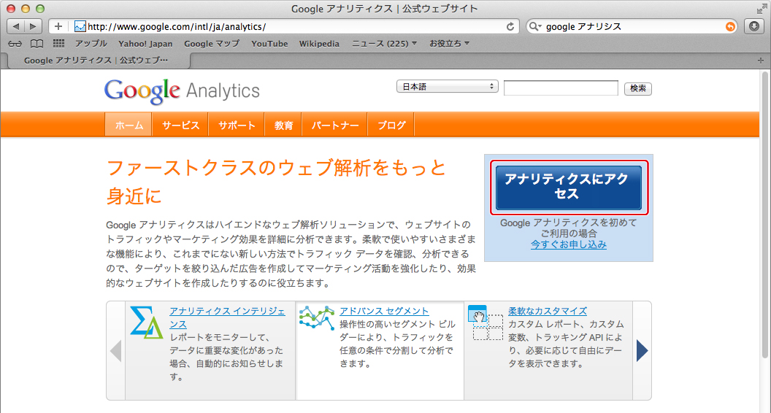
Task: Open the Wikipedia bookmark
Action: pyautogui.click(x=319, y=44)
